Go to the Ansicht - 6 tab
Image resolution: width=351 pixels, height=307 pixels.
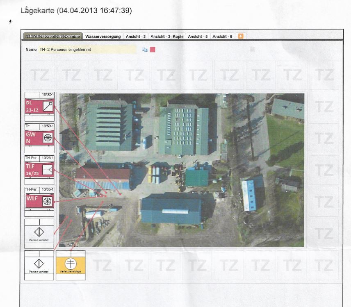point(222,36)
